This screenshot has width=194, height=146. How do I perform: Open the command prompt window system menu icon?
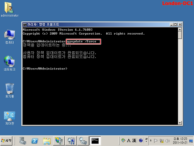pyautogui.click(x=25, y=25)
